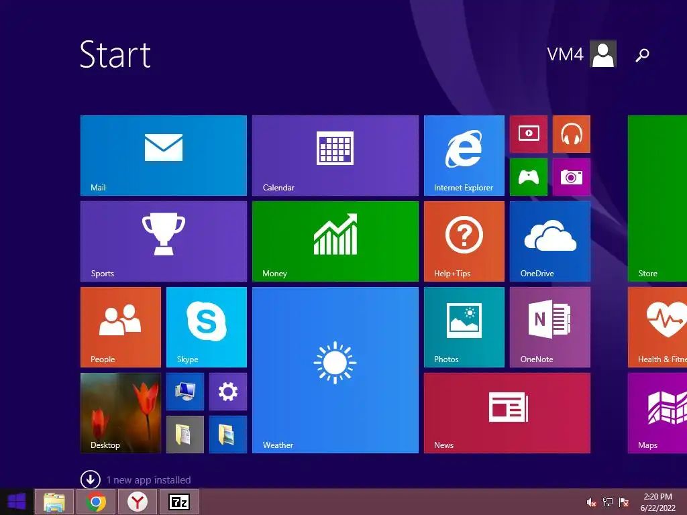
Task: Launch the Skype tile
Action: point(207,327)
